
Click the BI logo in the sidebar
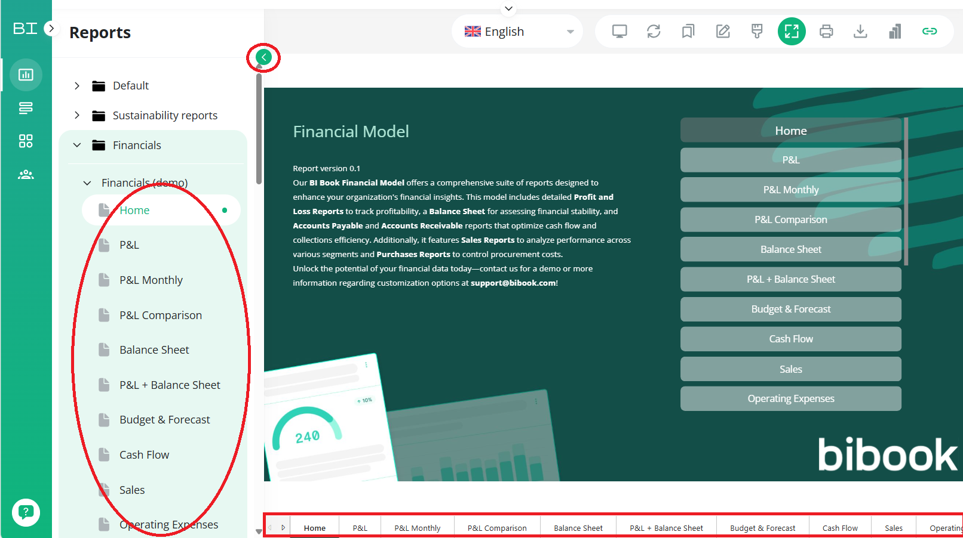(x=25, y=28)
